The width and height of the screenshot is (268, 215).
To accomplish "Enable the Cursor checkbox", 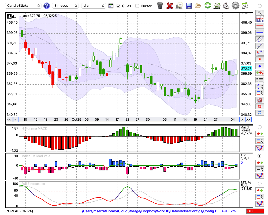I will (x=137, y=6).
